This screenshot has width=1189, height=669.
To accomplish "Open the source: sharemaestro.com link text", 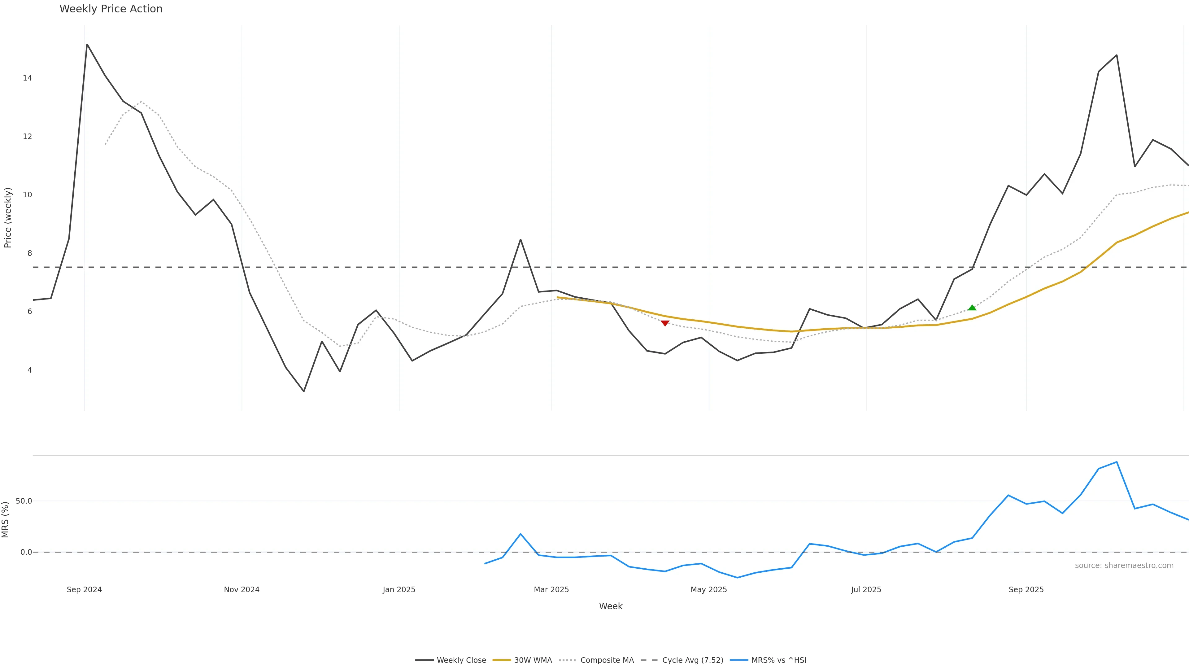I will pos(1124,566).
